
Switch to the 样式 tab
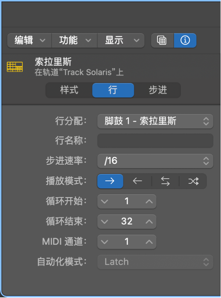(x=69, y=90)
